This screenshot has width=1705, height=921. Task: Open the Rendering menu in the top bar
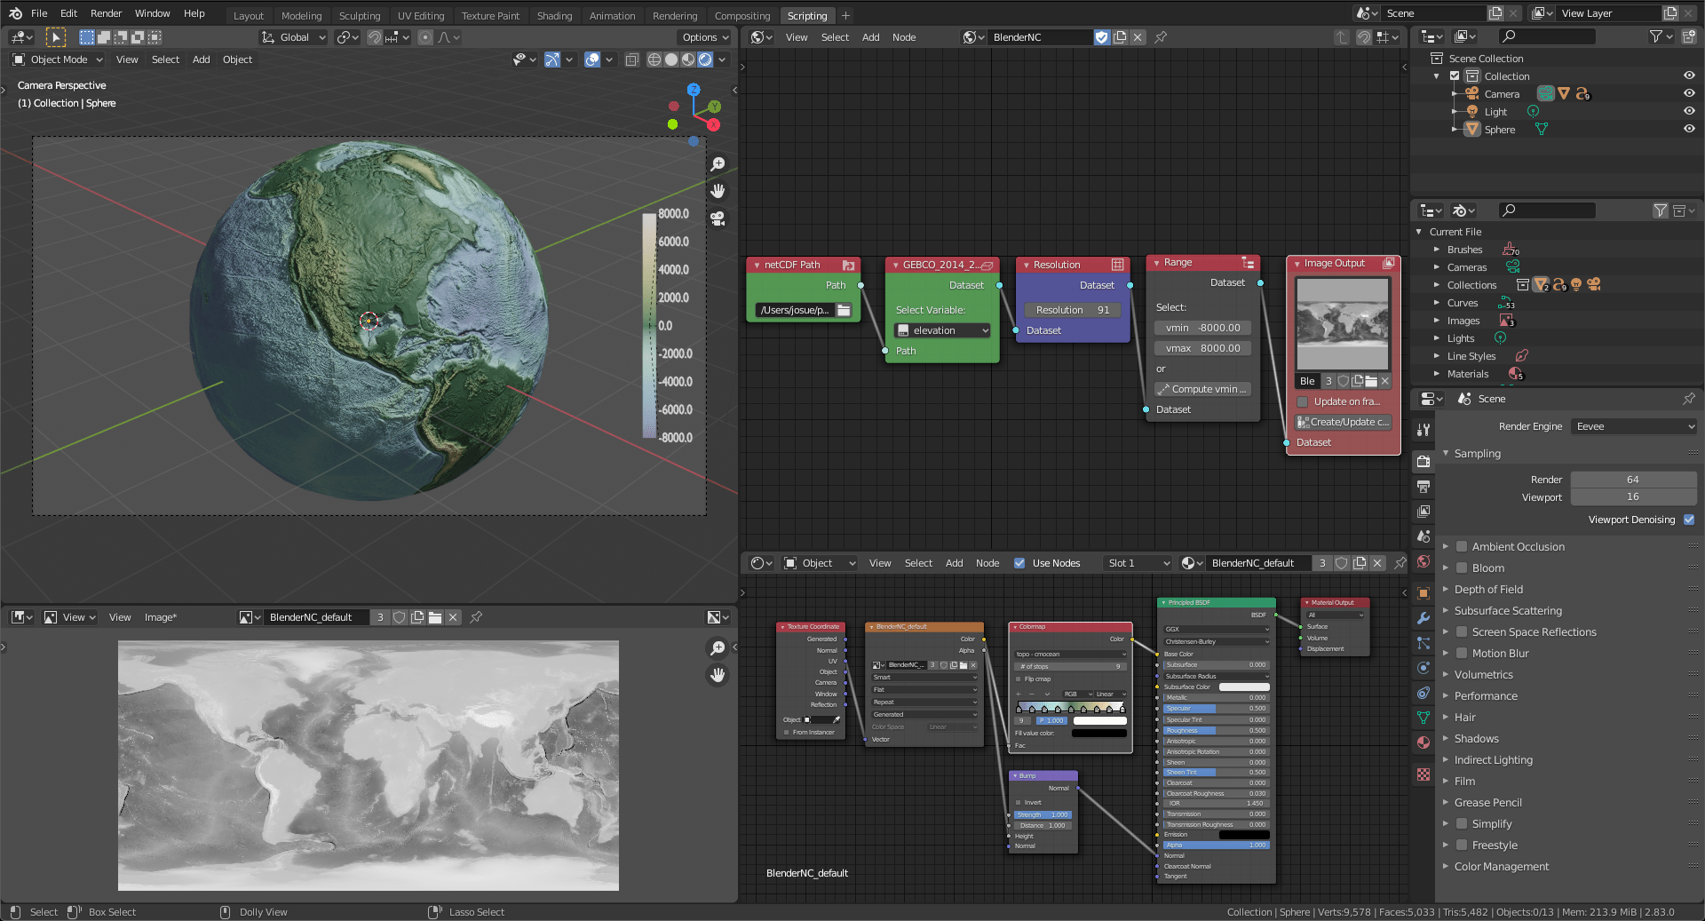675,15
